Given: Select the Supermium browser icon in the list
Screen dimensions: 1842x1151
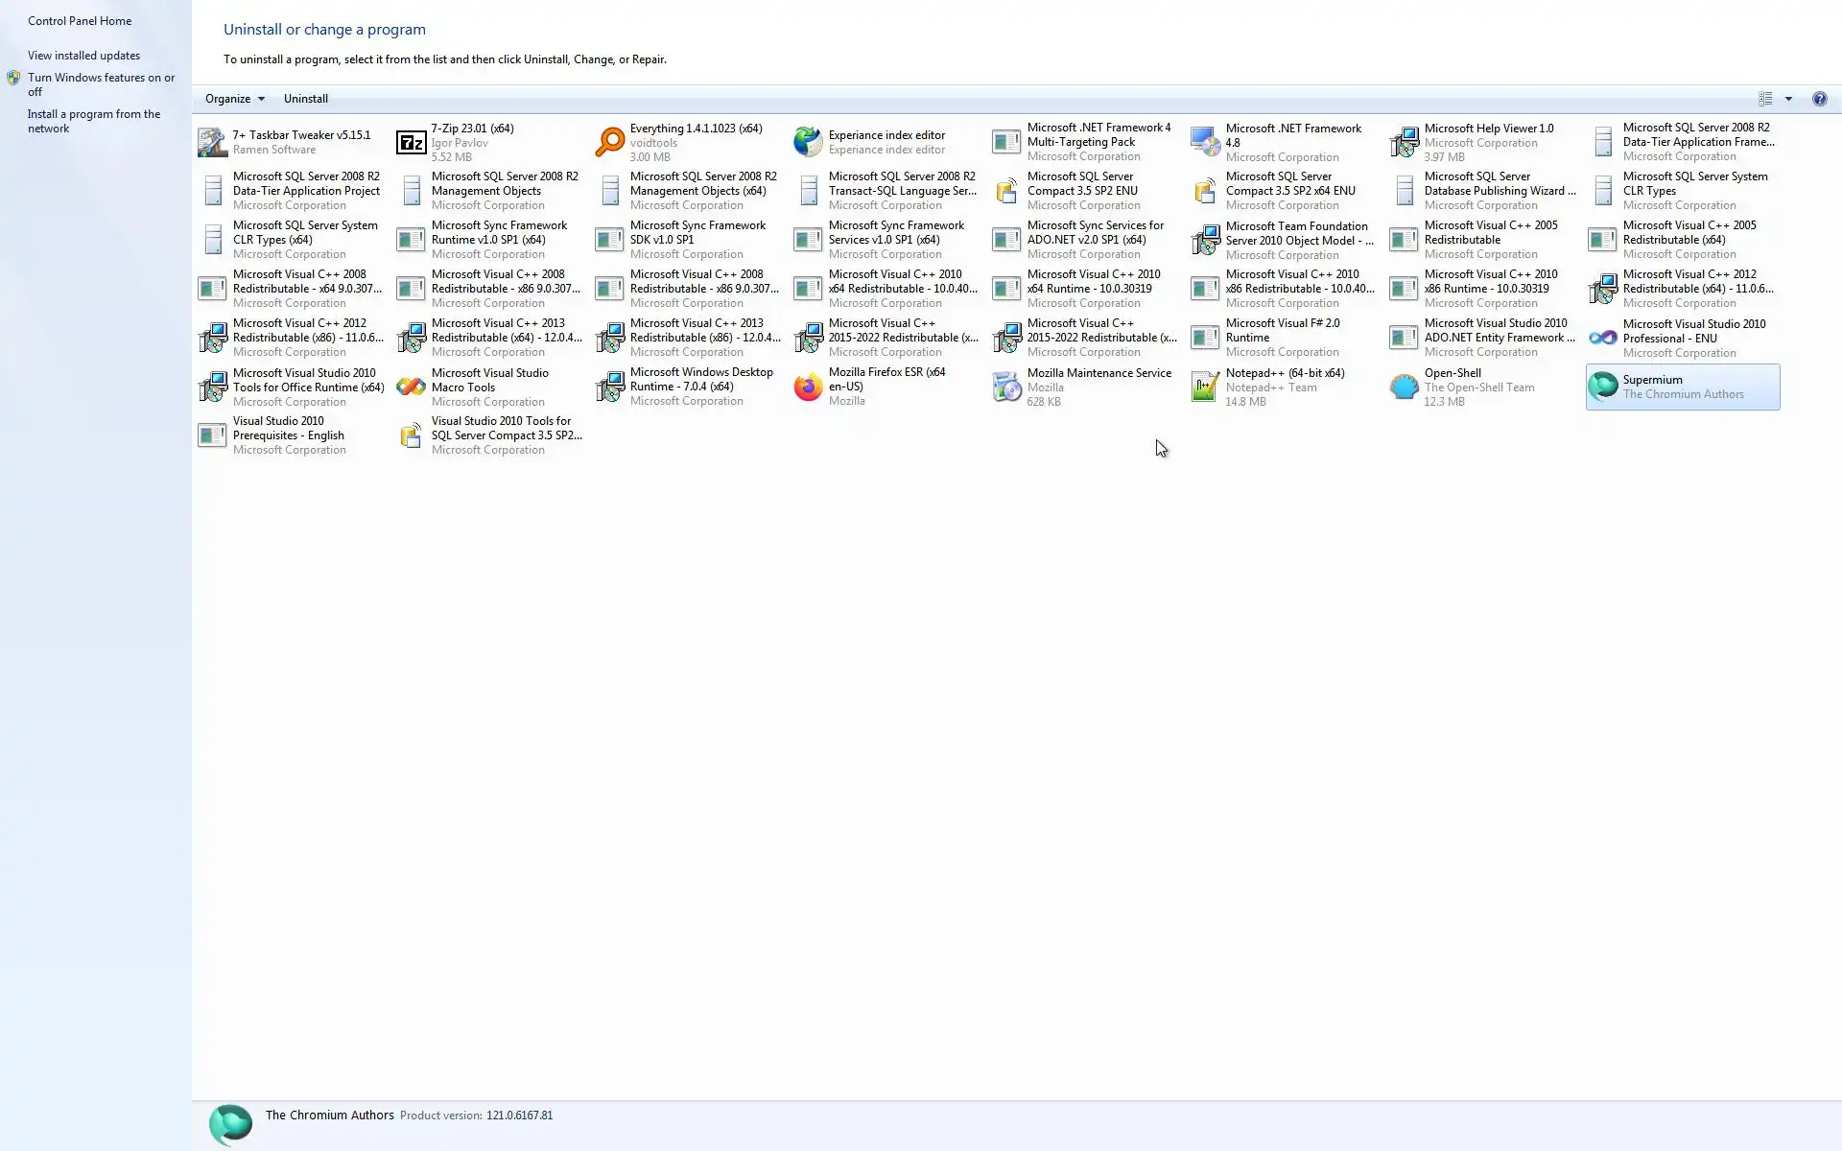Looking at the screenshot, I should pos(1602,387).
